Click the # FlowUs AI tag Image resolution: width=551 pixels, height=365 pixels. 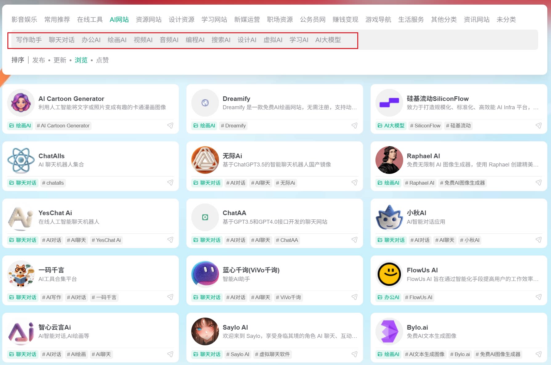click(x=419, y=297)
